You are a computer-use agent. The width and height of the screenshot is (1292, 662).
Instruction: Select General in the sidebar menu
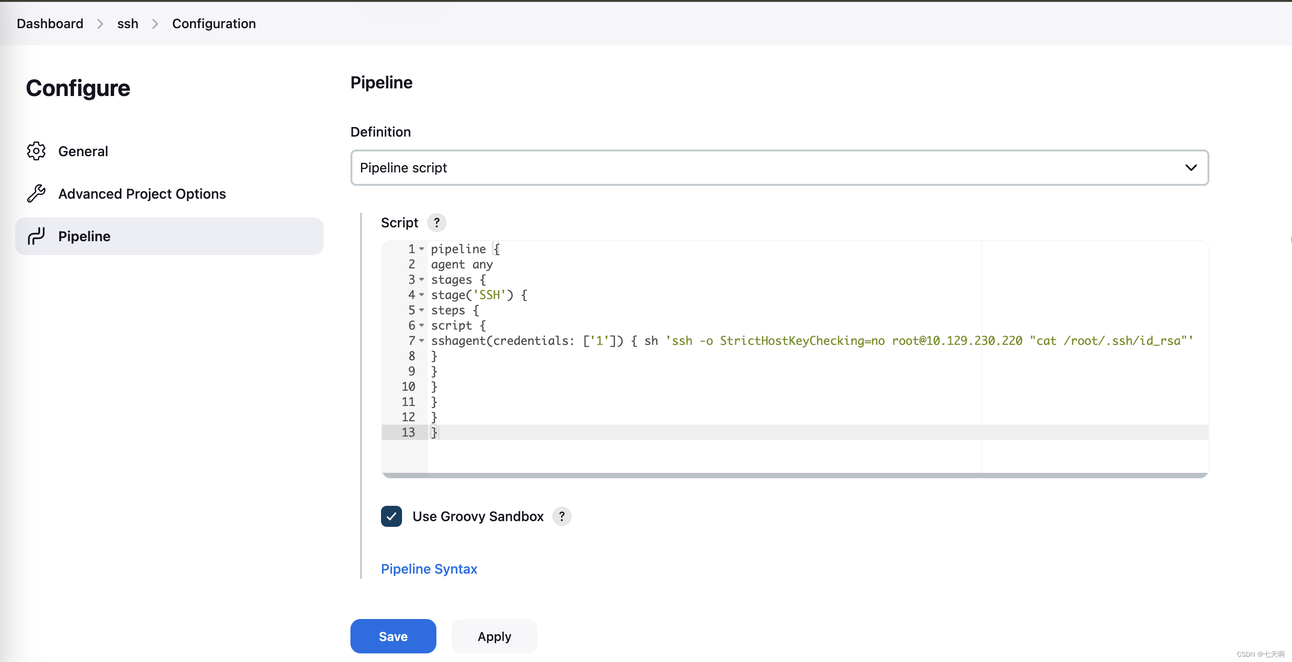click(83, 151)
